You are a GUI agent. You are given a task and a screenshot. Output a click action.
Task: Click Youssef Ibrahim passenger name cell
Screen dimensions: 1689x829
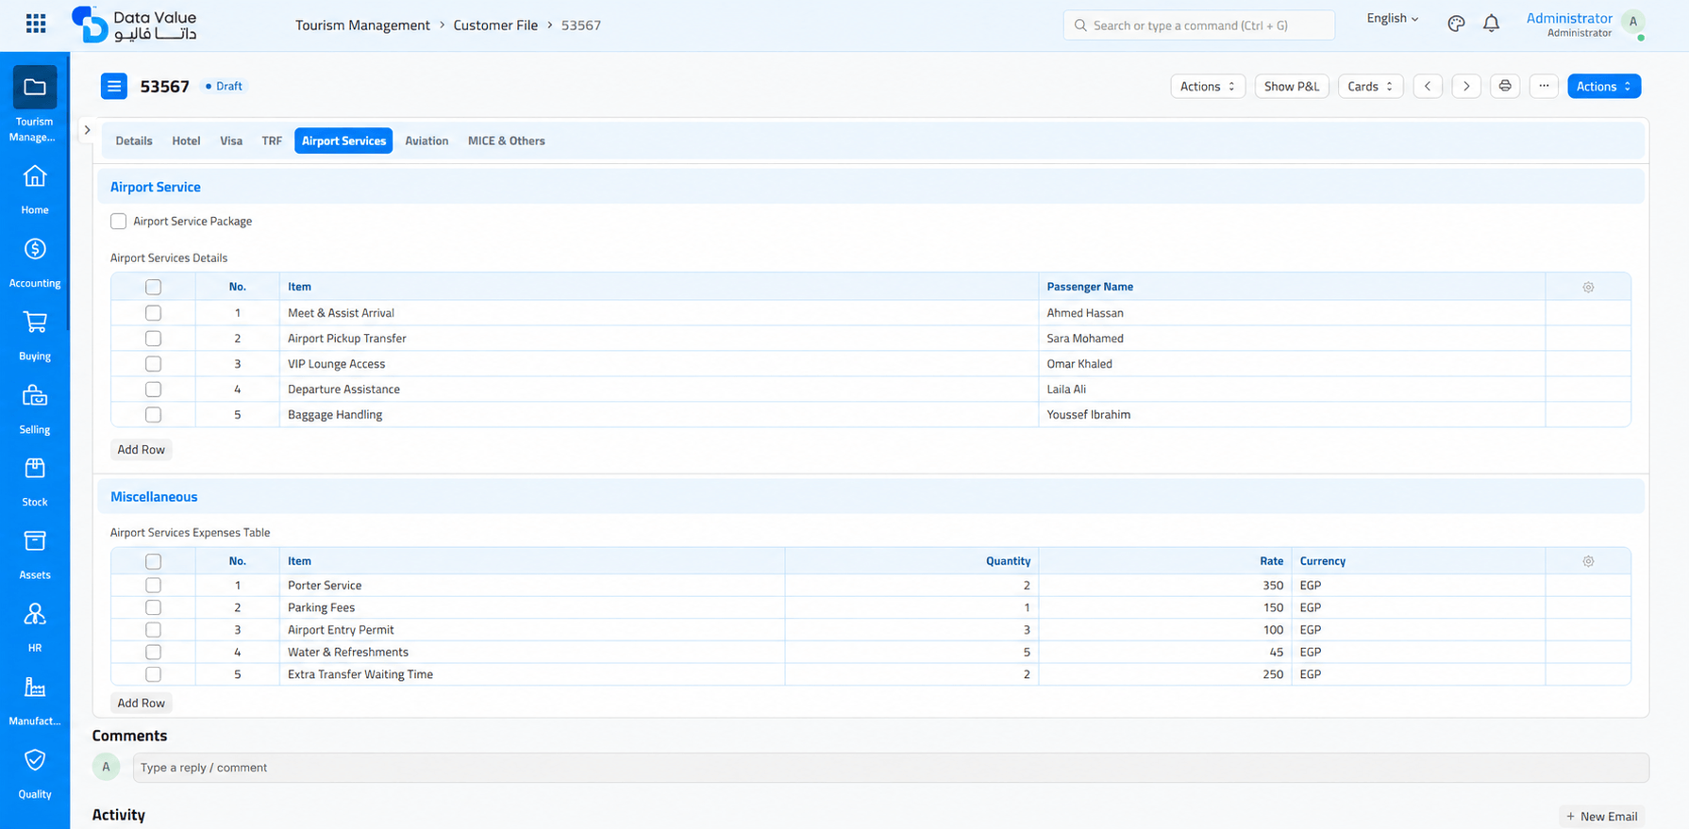click(x=1292, y=415)
